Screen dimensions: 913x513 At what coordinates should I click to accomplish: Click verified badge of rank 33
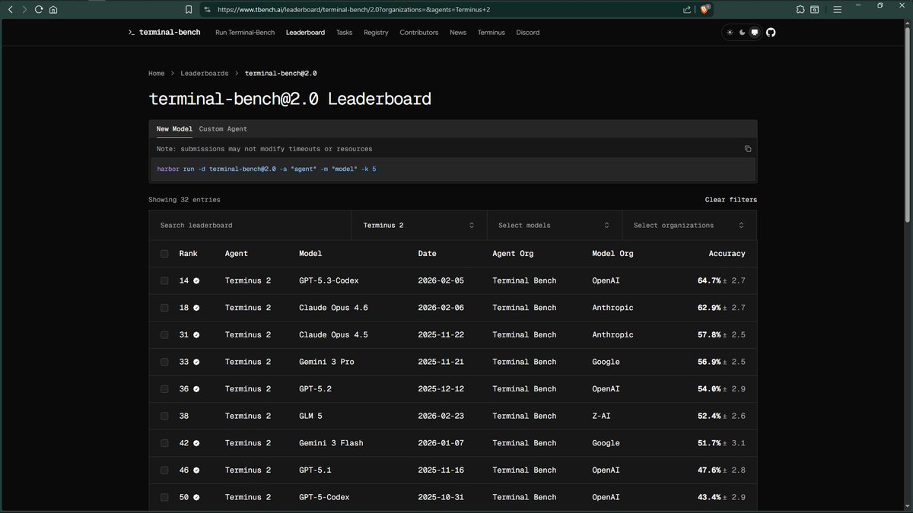196,362
